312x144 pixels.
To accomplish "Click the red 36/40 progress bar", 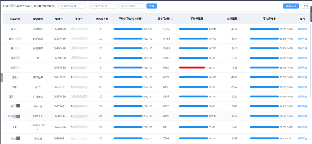I will click(x=193, y=68).
